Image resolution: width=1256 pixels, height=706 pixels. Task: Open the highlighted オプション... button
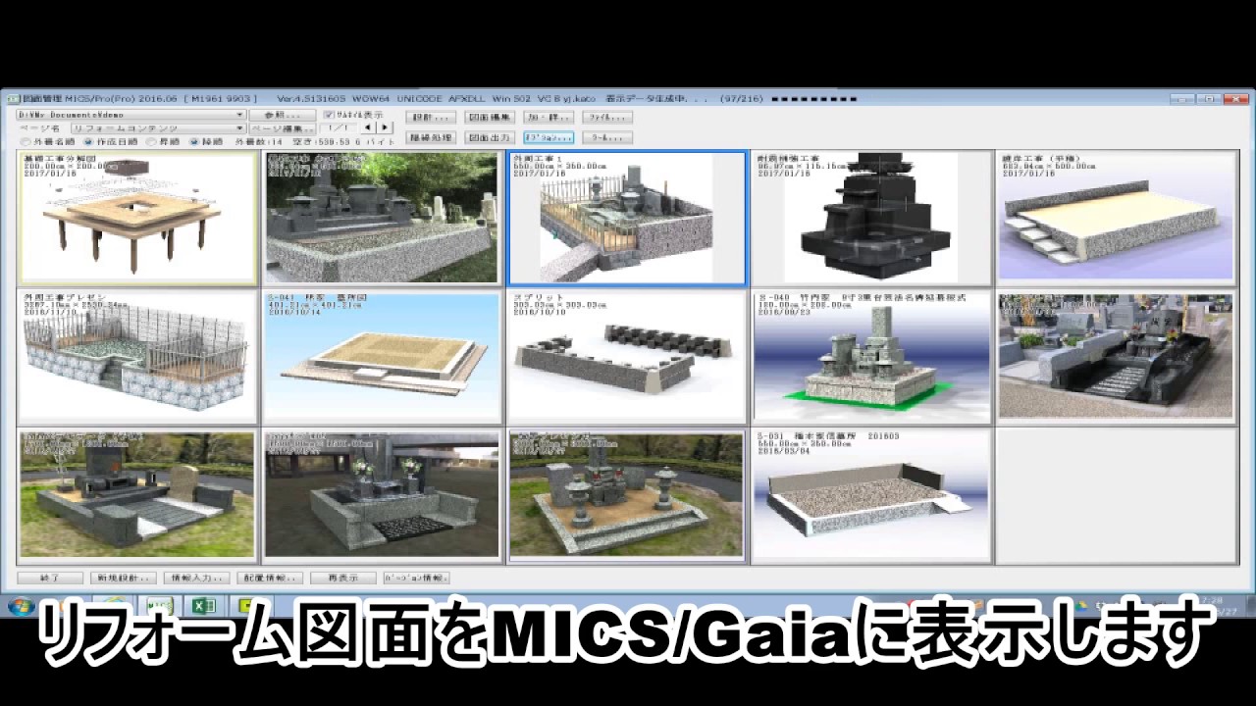(549, 138)
